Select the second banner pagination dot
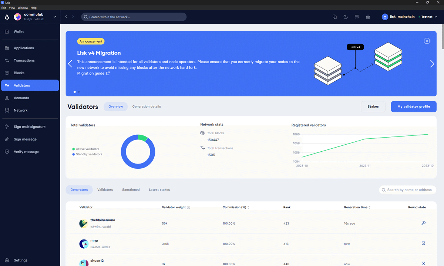Image resolution: width=444 pixels, height=266 pixels. tap(79, 92)
